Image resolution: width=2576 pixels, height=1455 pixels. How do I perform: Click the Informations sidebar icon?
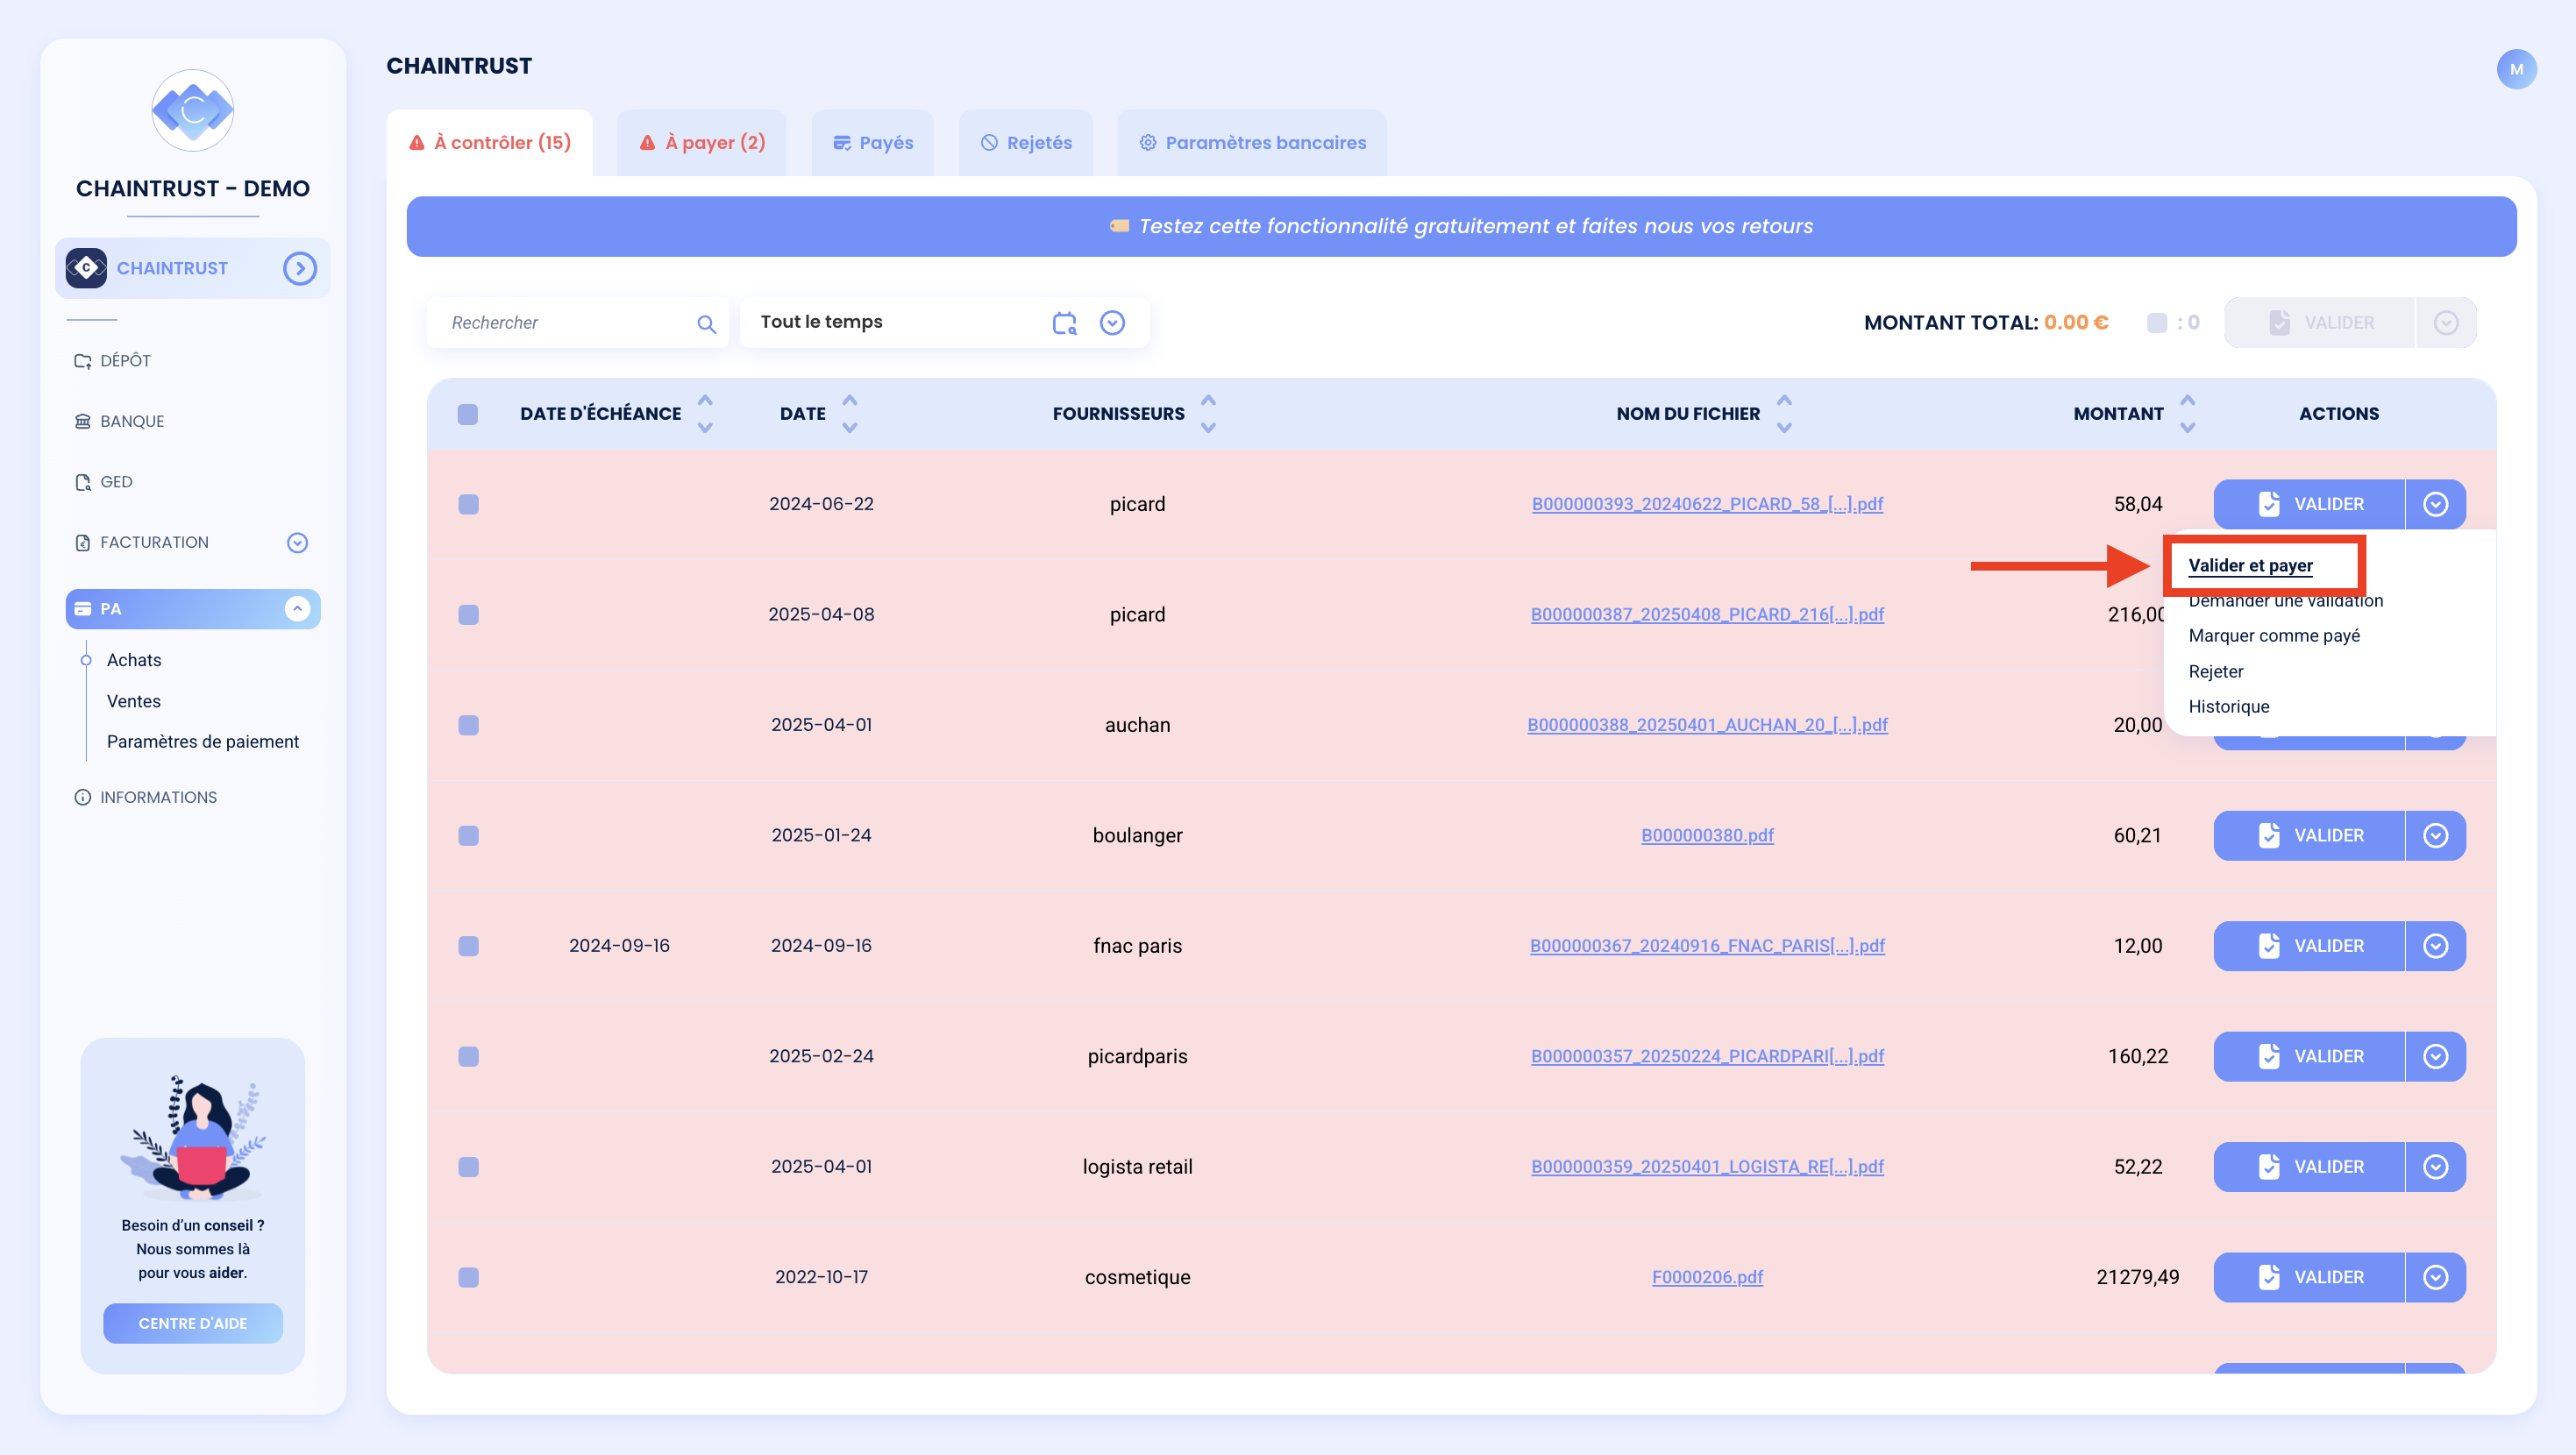point(83,797)
